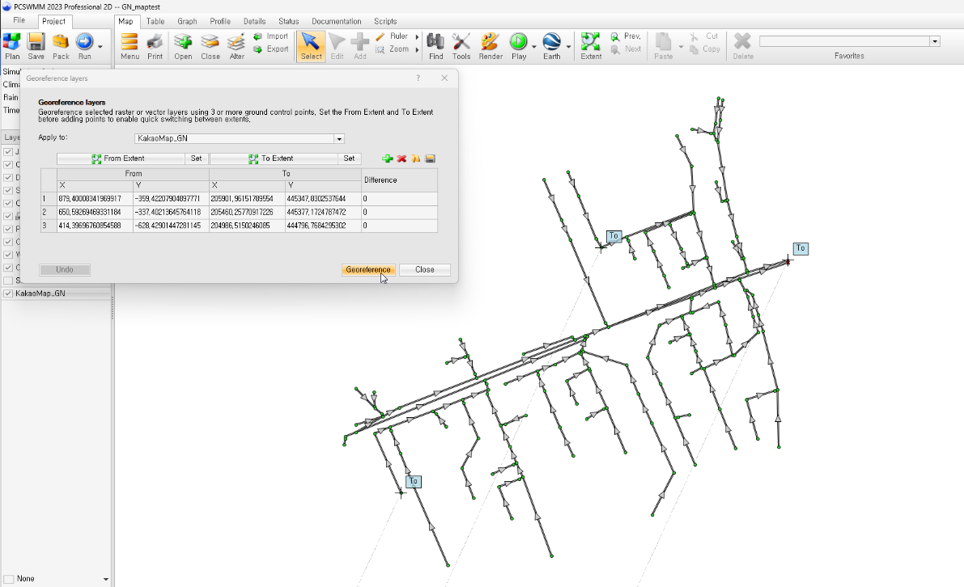Expand the Run dropdown arrow
Image resolution: width=964 pixels, height=587 pixels.
pyautogui.click(x=100, y=47)
